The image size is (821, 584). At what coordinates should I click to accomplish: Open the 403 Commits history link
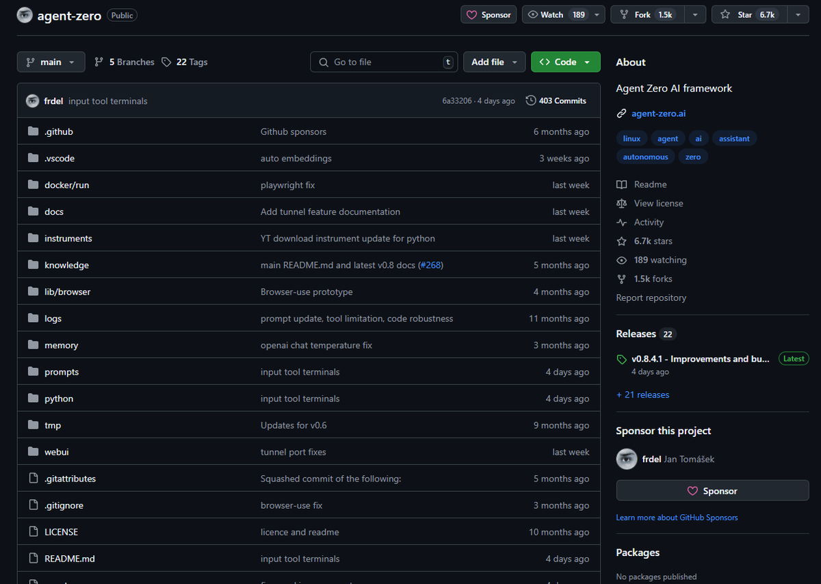pos(556,101)
